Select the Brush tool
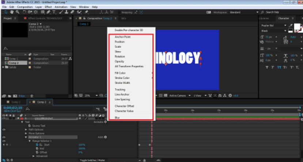The image size is (303, 162). [x=61, y=12]
